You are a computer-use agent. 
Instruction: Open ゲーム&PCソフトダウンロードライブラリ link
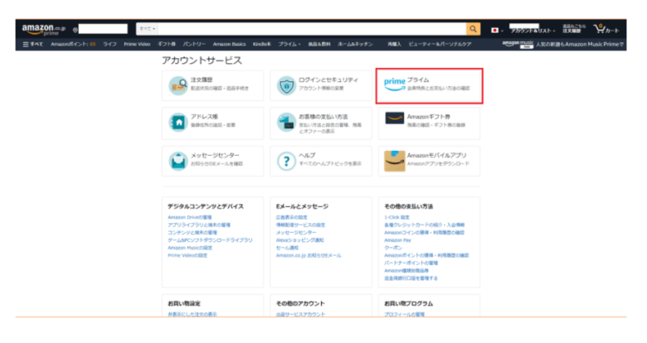tap(210, 240)
